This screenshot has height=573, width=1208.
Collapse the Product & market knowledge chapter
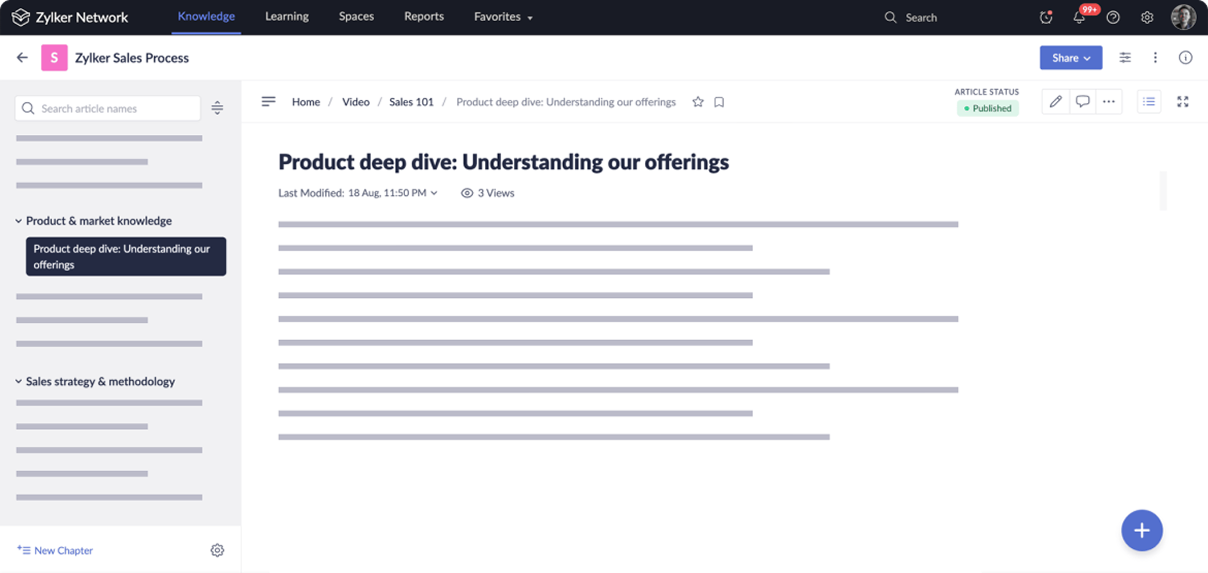point(18,220)
